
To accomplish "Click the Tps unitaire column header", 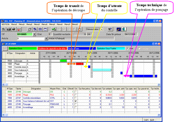I will coord(107,89).
